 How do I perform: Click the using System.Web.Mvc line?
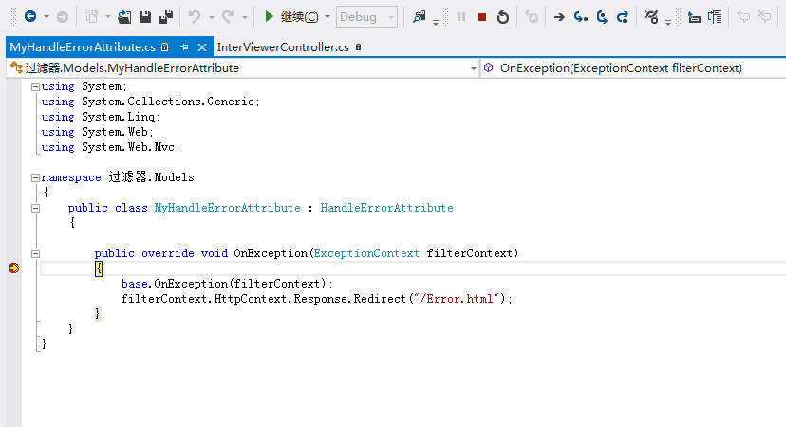[x=110, y=147]
